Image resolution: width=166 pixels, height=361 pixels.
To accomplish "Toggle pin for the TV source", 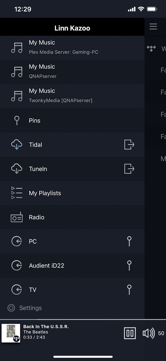I will pyautogui.click(x=129, y=290).
